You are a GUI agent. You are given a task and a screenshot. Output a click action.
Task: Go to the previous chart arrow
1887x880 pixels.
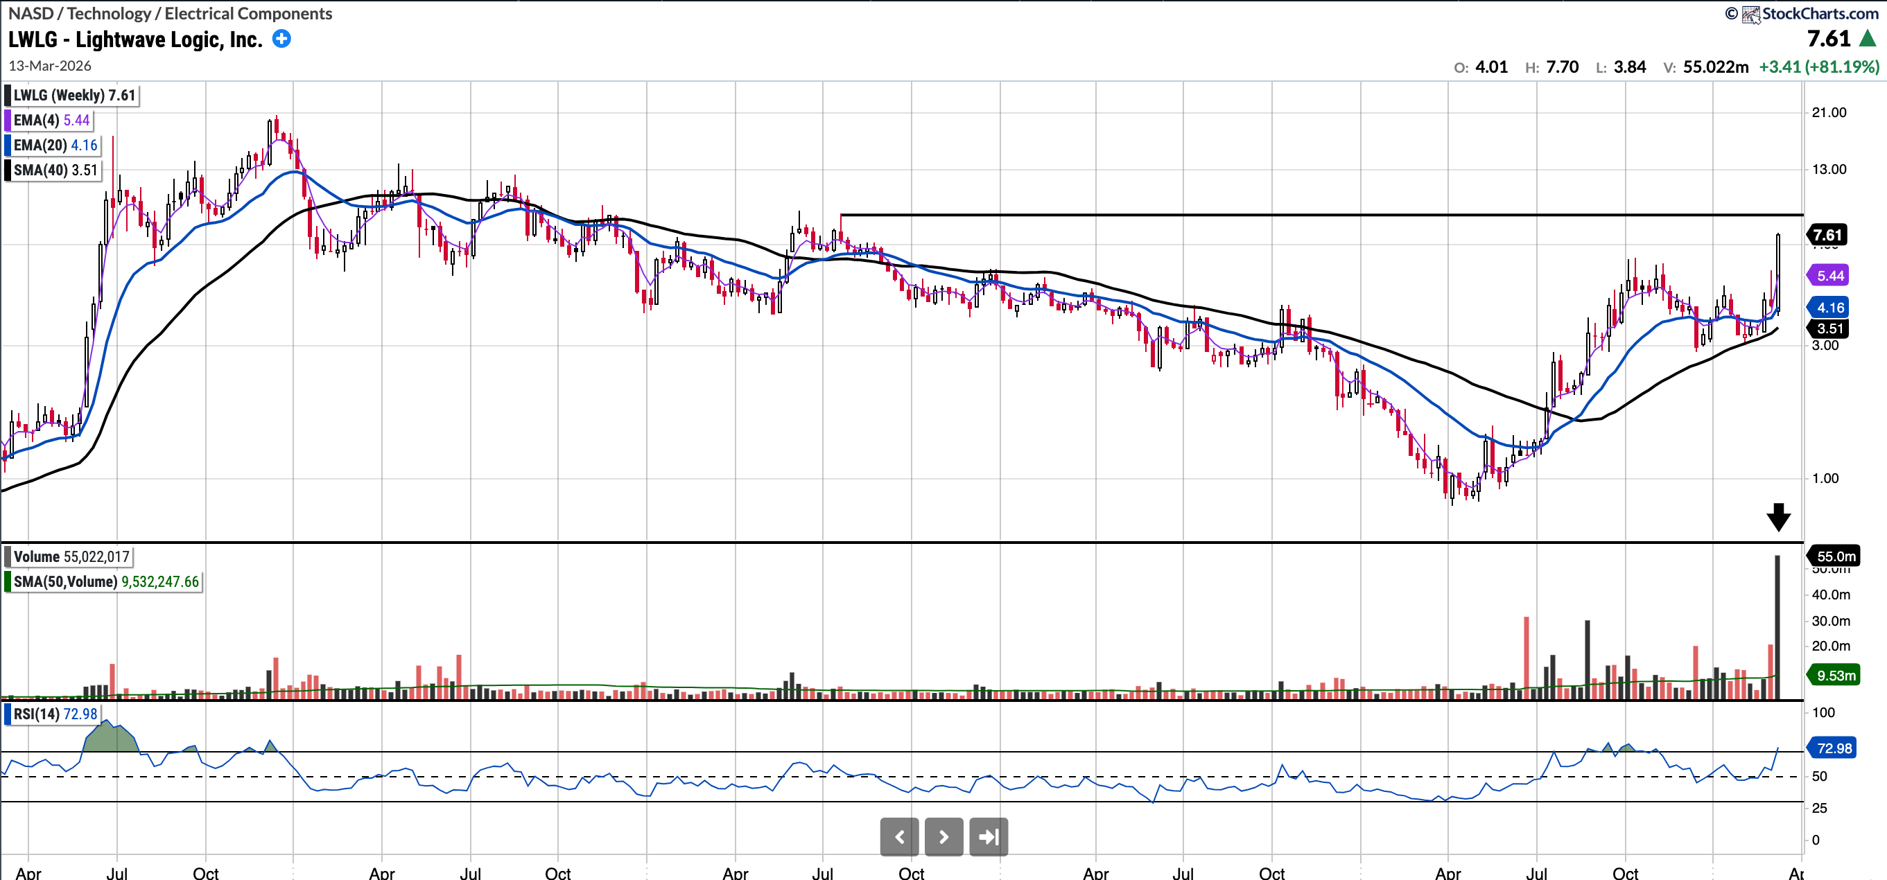899,837
